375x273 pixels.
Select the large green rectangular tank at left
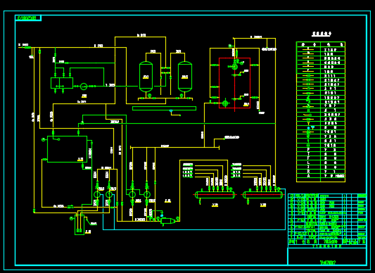[x=68, y=149]
